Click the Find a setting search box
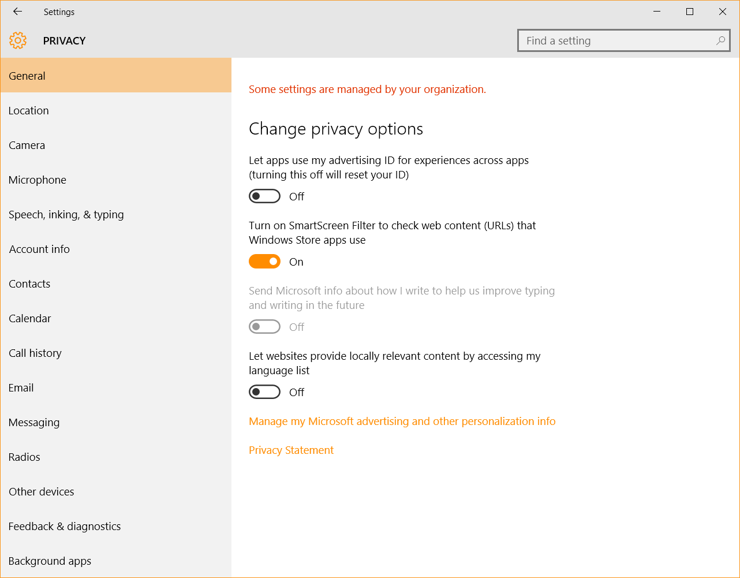Viewport: 740px width, 578px height. click(624, 41)
